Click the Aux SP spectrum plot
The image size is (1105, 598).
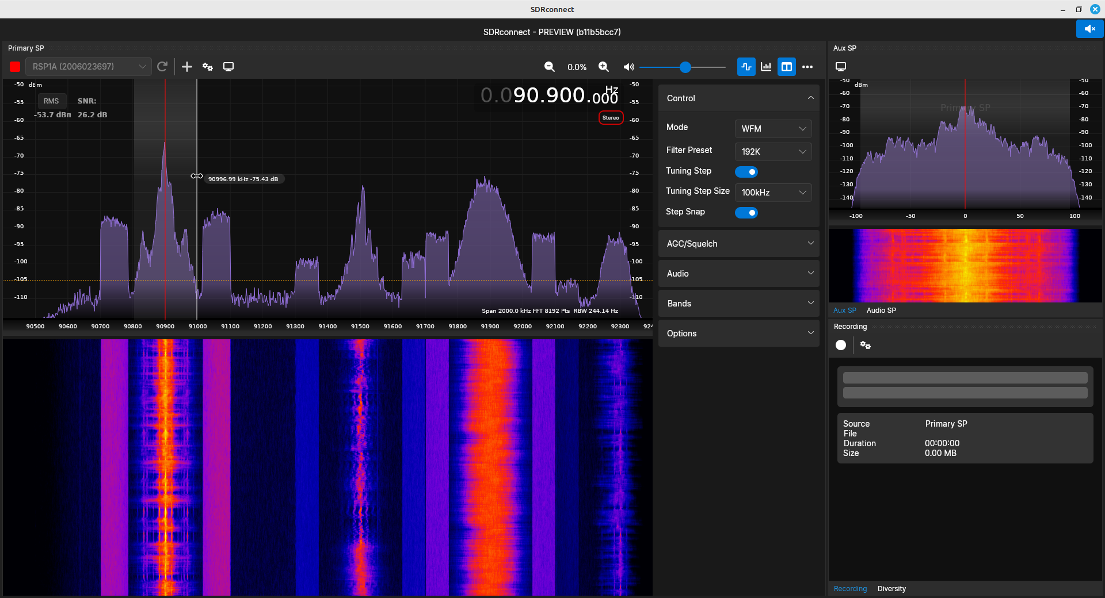(965, 144)
